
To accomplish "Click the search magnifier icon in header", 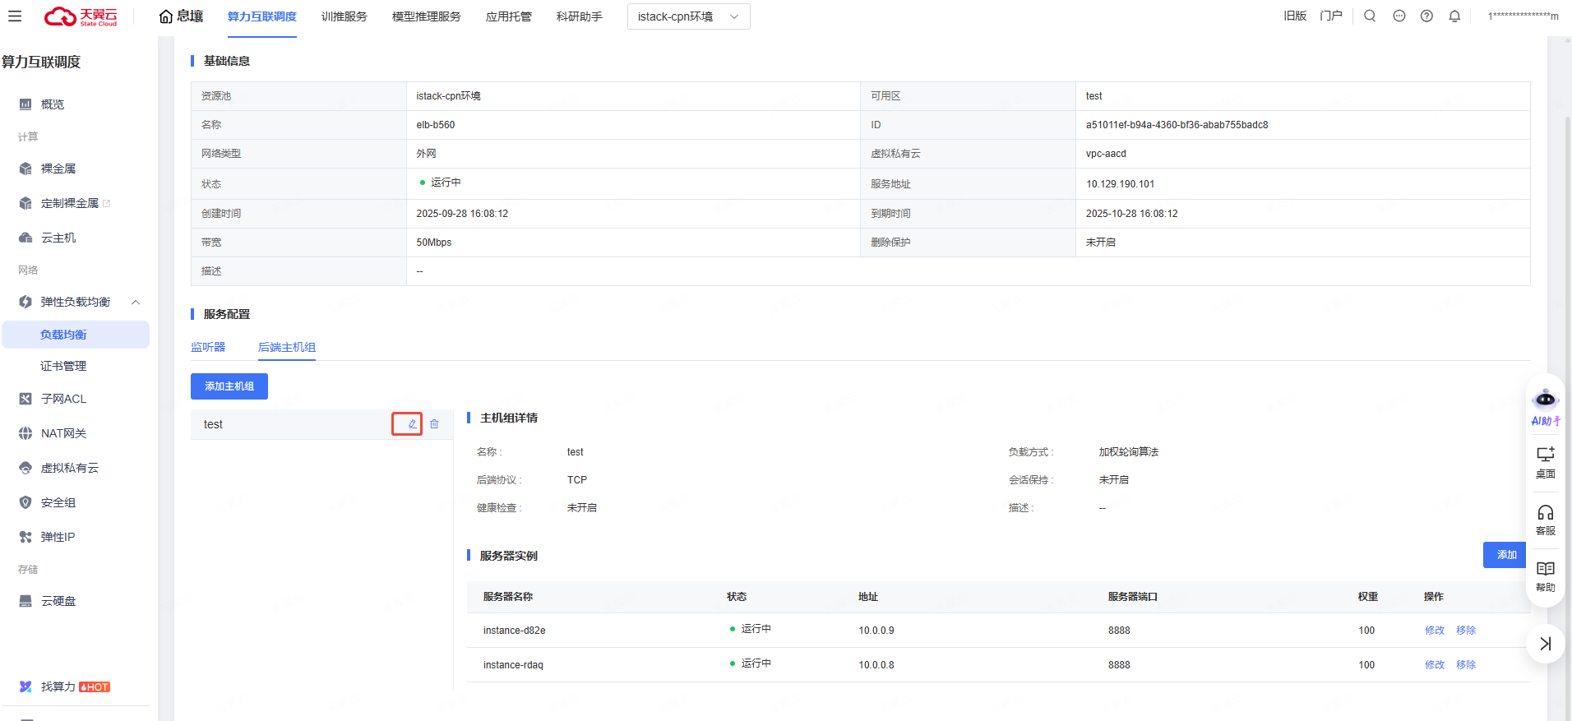I will point(1370,16).
